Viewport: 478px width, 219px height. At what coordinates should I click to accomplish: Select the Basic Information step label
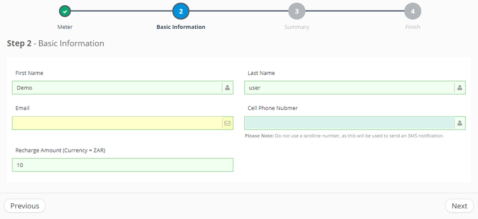181,27
